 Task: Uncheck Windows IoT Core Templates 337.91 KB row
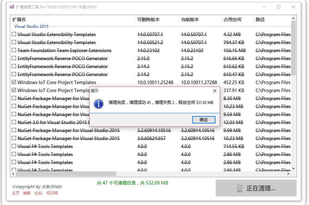pos(14,90)
